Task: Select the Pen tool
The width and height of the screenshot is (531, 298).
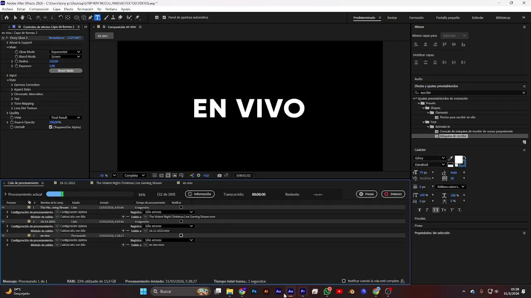Action: point(90,18)
